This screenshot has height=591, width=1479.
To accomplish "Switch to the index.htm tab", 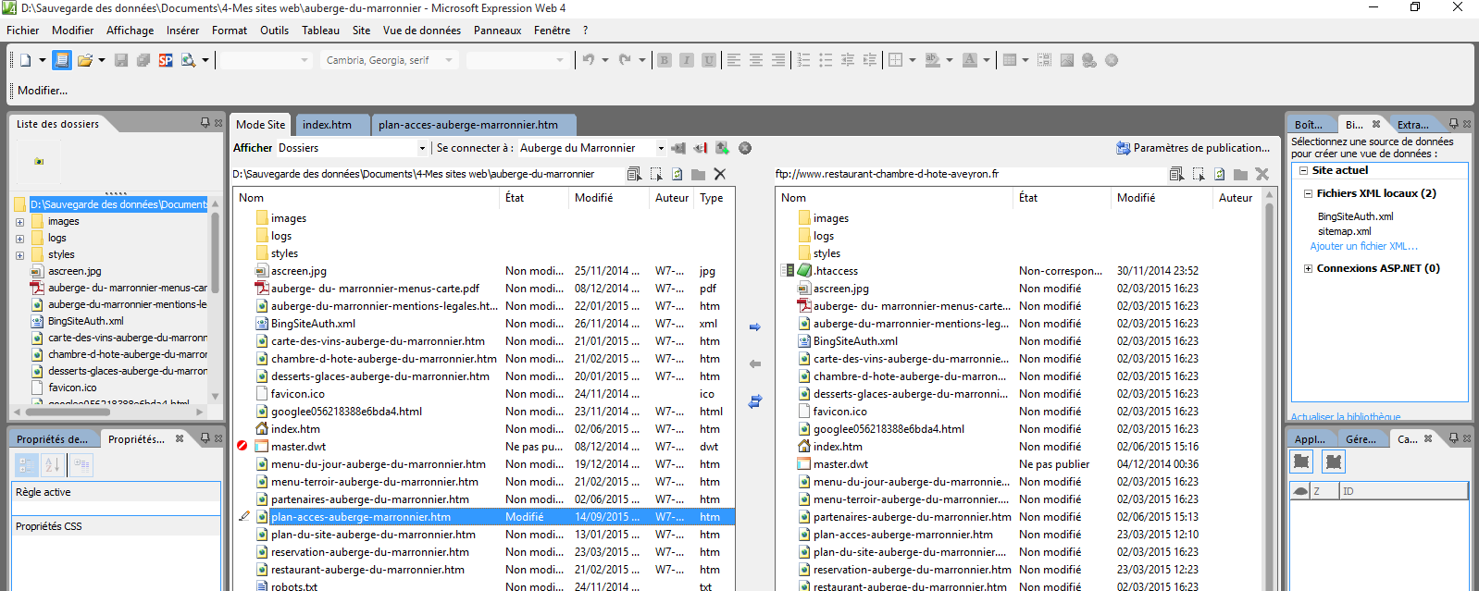I will pyautogui.click(x=327, y=125).
